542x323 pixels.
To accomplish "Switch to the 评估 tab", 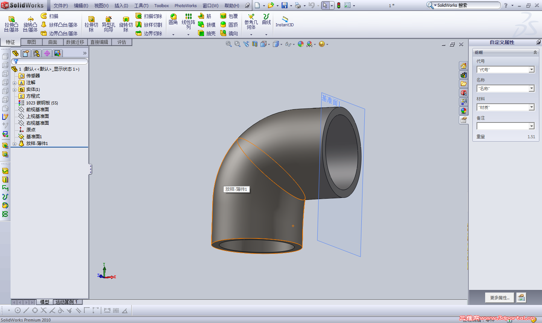I will tap(122, 42).
